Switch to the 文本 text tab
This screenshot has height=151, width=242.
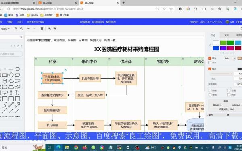[227, 35]
